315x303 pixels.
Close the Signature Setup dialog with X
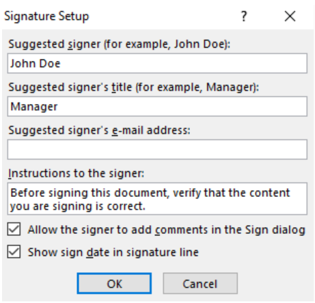(x=290, y=16)
